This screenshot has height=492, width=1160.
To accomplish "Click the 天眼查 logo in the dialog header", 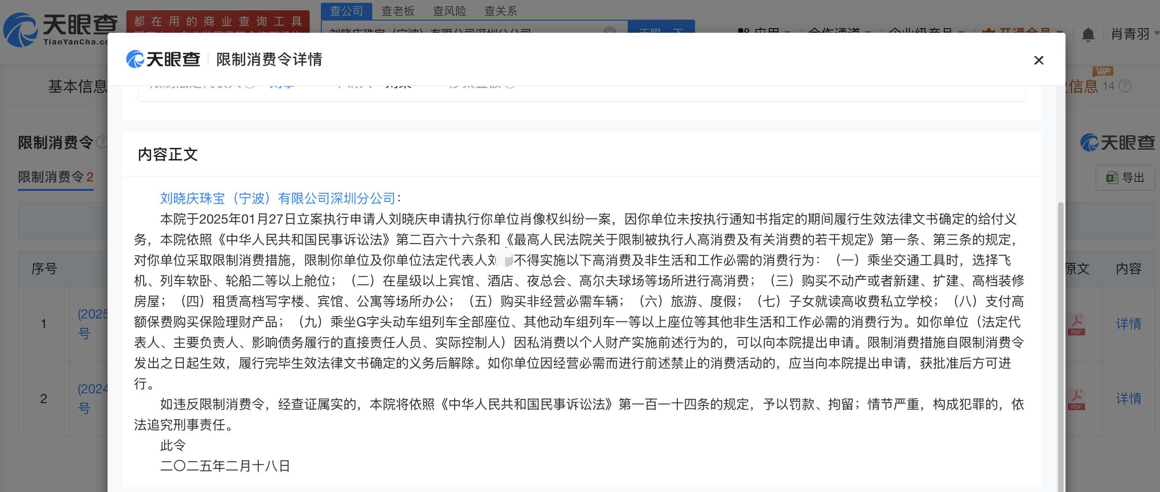I will pos(163,59).
